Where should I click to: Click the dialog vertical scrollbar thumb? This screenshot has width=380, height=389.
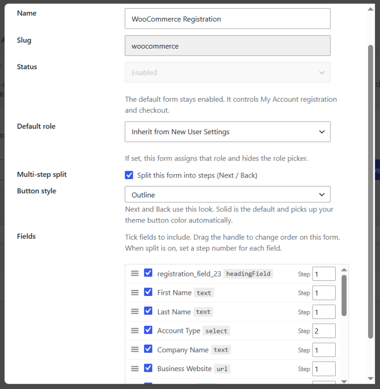[x=370, y=192]
